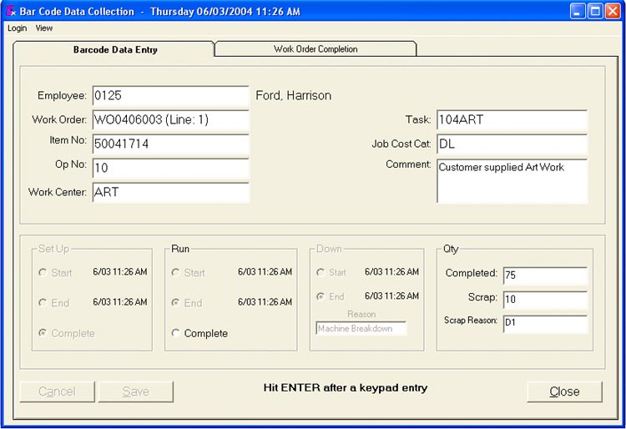Open the View menu
Viewport: 626px width, 429px height.
point(44,28)
